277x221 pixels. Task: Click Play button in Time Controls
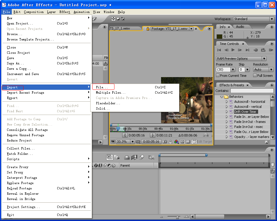[233, 50]
